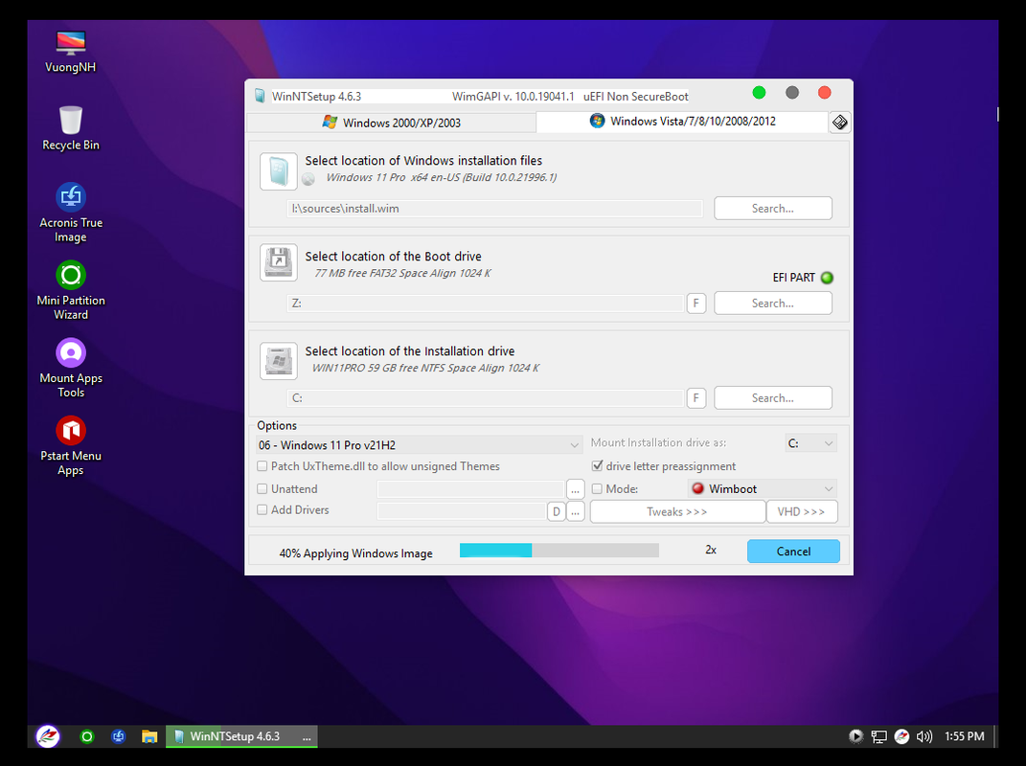Click the red-blue bird tray icon
This screenshot has height=766, width=1026.
pyautogui.click(x=901, y=736)
